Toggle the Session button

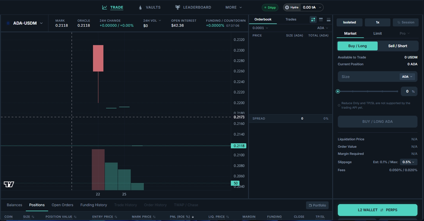[x=405, y=22]
